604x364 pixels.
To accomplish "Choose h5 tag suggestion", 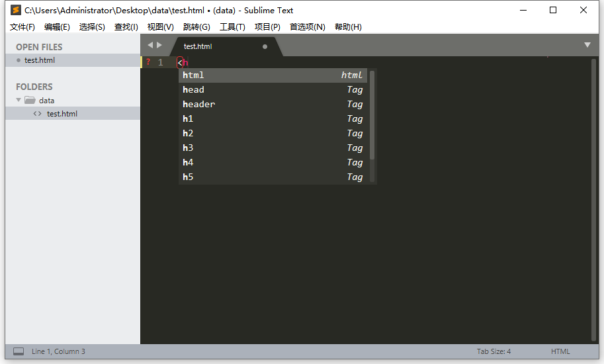I will (273, 177).
